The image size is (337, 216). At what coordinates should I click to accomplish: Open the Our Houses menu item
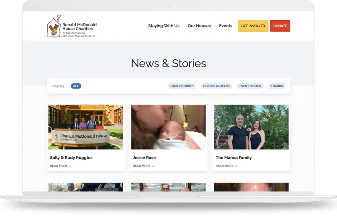pyautogui.click(x=199, y=26)
